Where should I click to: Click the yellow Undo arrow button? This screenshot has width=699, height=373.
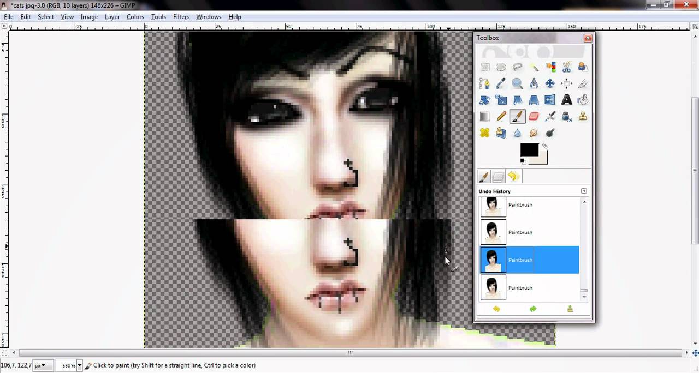pos(496,309)
